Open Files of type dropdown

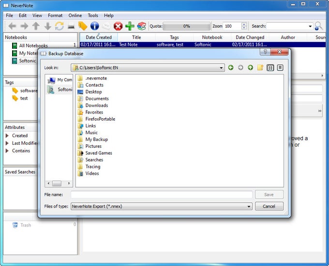[x=249, y=206]
